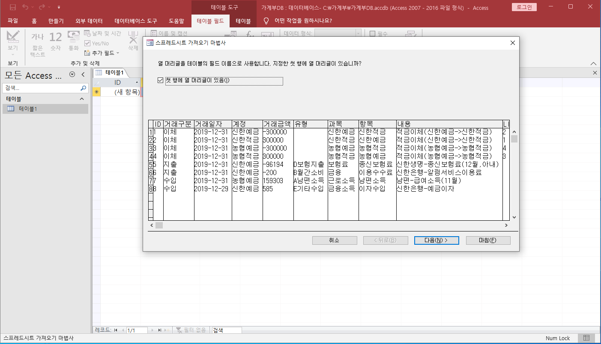Screen dimensions: 601x344
Task: Click cell 신한은행-예금이자 in preview
Action: coord(449,189)
